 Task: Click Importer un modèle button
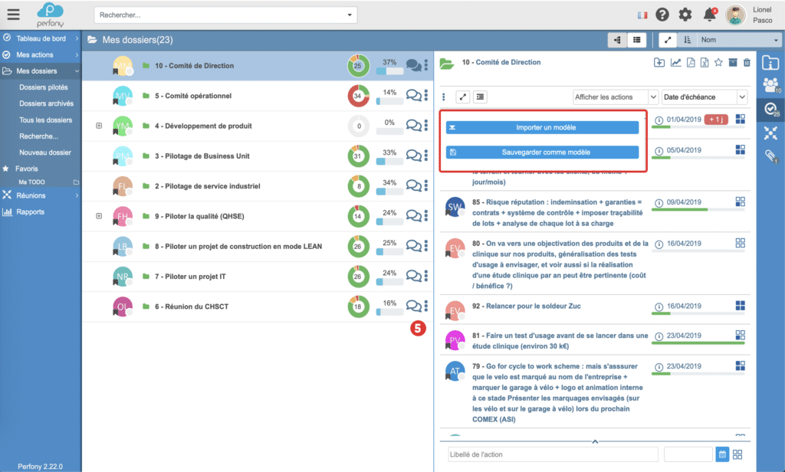[543, 128]
